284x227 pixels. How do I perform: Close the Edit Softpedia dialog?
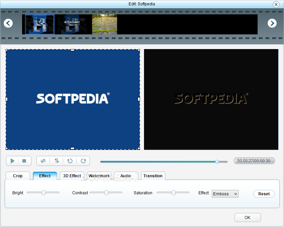tap(276, 4)
